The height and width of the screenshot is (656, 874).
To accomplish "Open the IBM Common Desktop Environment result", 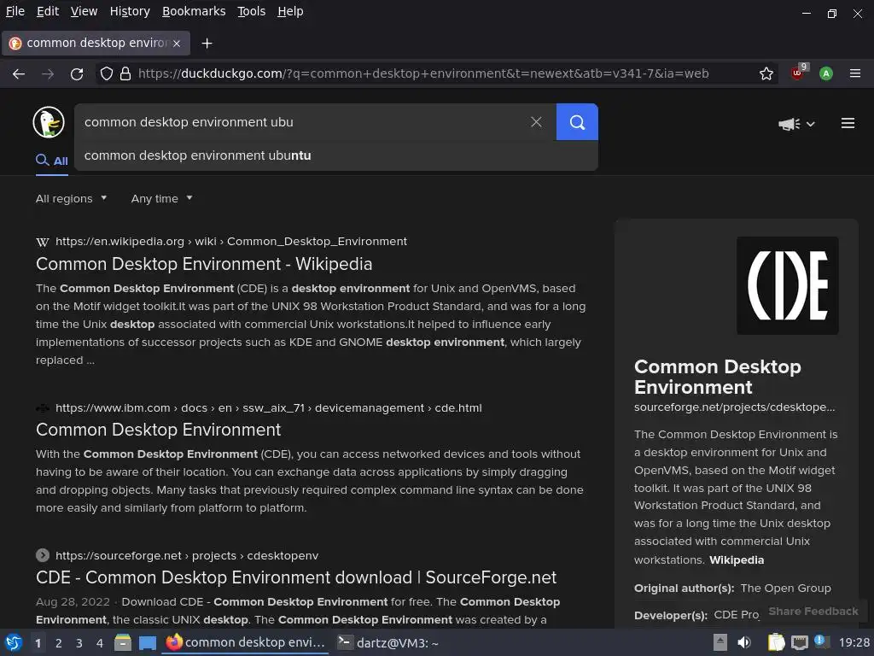I will [158, 430].
